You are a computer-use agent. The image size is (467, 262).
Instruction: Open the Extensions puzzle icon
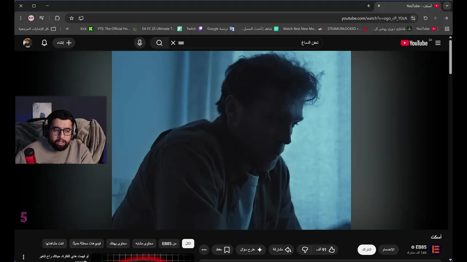click(x=57, y=18)
